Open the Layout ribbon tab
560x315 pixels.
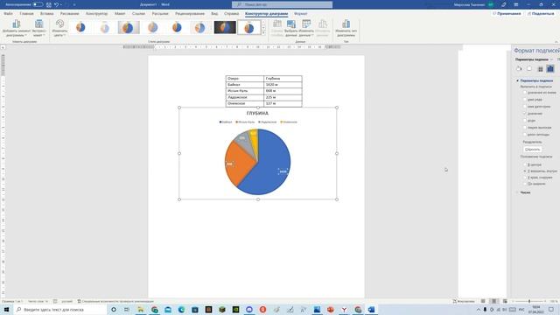(120, 14)
